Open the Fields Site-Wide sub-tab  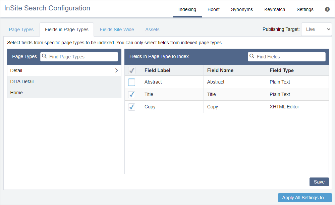(x=117, y=30)
